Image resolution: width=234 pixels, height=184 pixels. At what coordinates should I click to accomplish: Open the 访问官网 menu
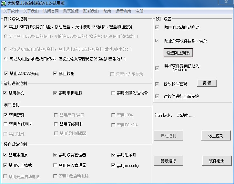[51, 11]
